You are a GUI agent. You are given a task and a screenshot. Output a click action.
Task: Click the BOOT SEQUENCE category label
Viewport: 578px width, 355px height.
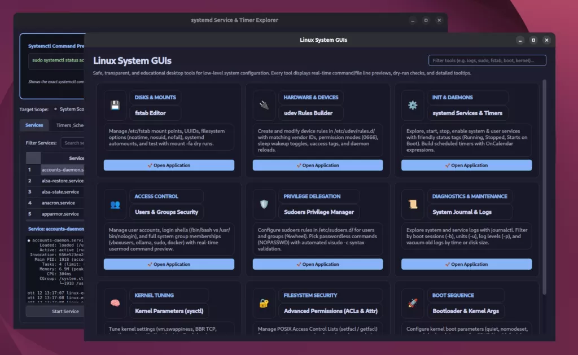click(x=453, y=296)
